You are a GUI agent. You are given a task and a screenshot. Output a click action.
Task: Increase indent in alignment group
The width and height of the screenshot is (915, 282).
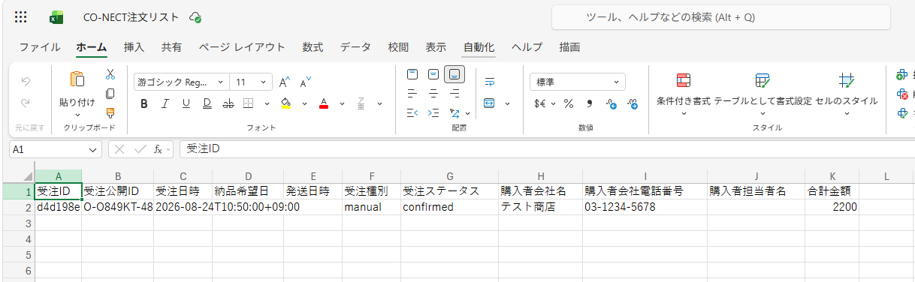[x=433, y=113]
